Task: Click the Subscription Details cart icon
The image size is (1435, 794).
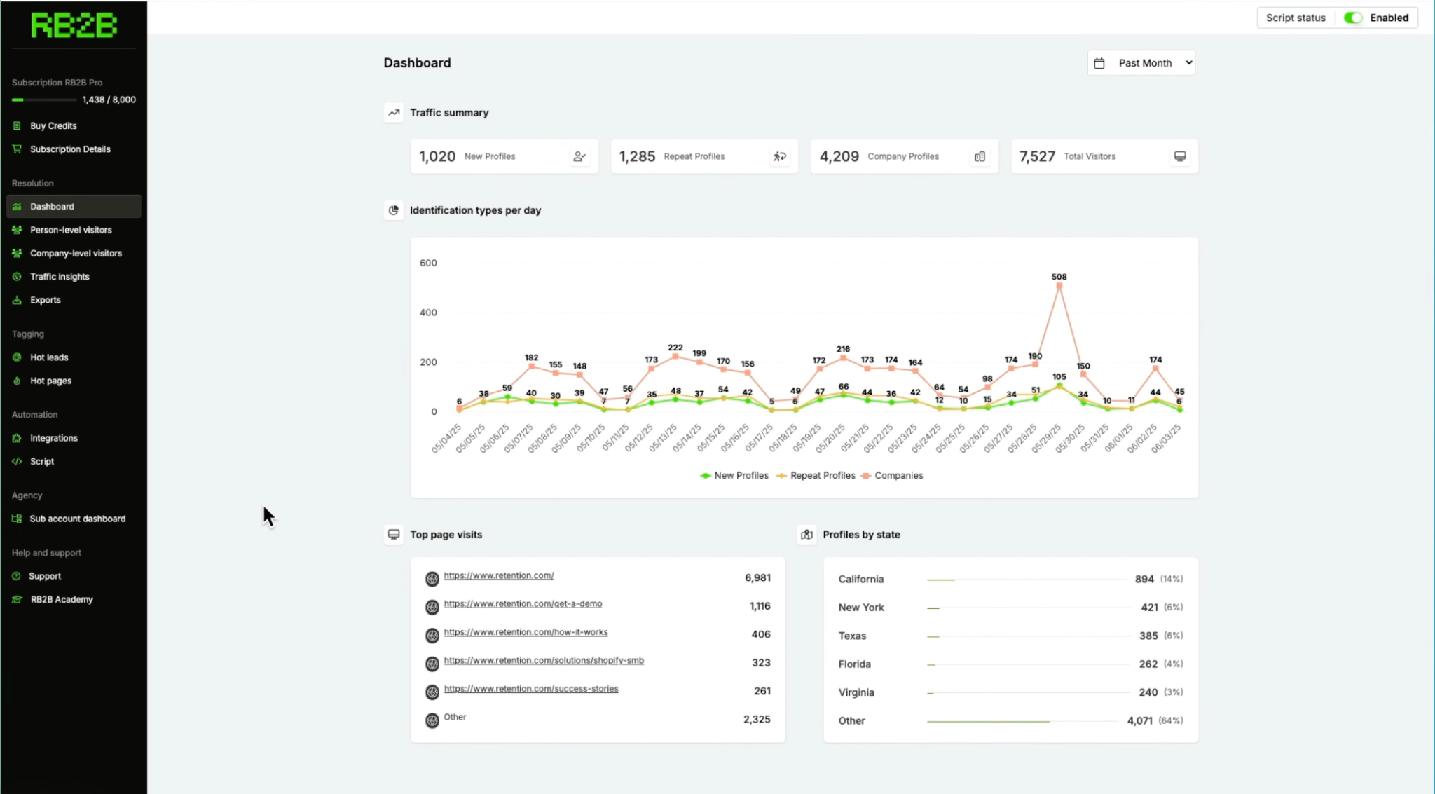Action: [x=17, y=149]
